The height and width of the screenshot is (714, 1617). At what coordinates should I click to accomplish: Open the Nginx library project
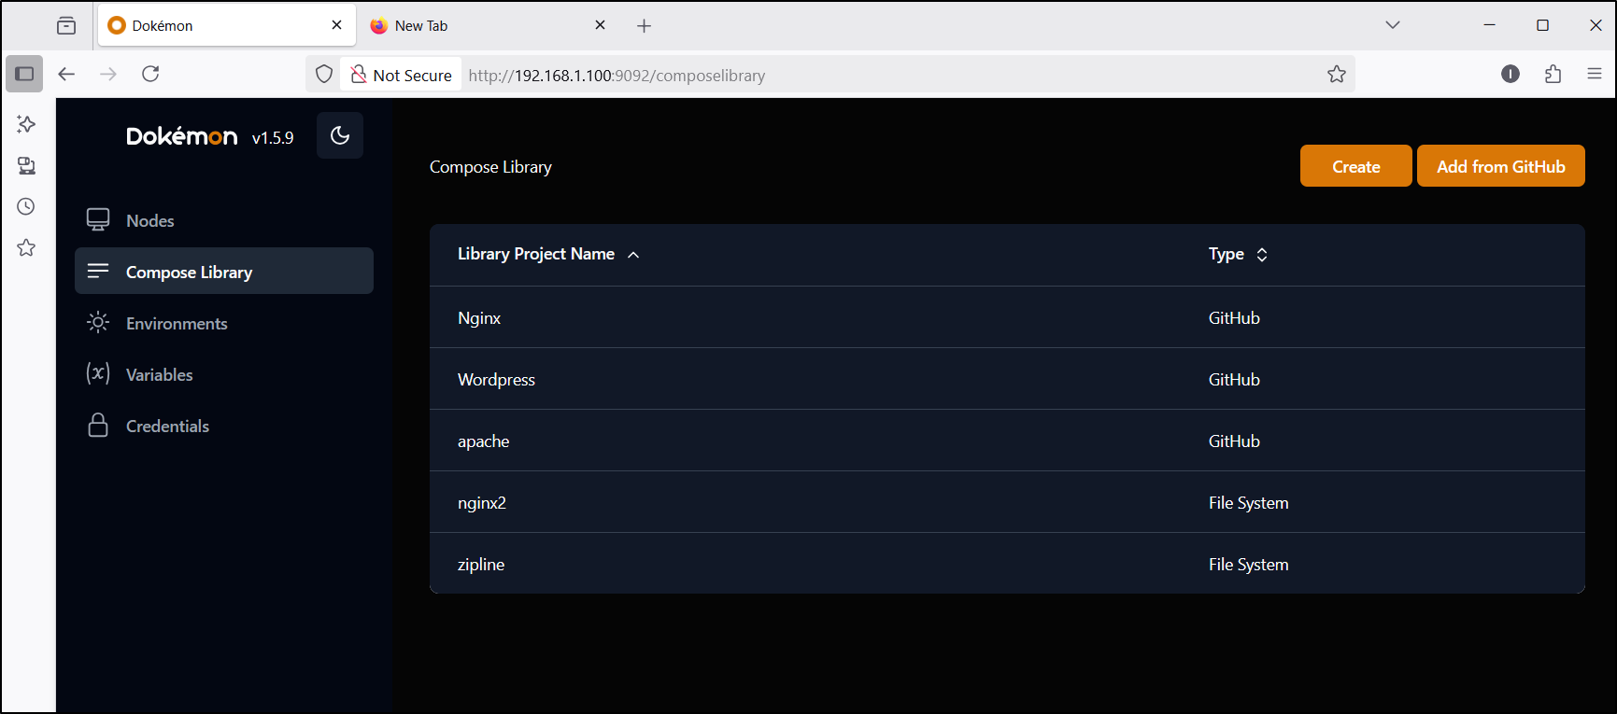click(x=479, y=318)
